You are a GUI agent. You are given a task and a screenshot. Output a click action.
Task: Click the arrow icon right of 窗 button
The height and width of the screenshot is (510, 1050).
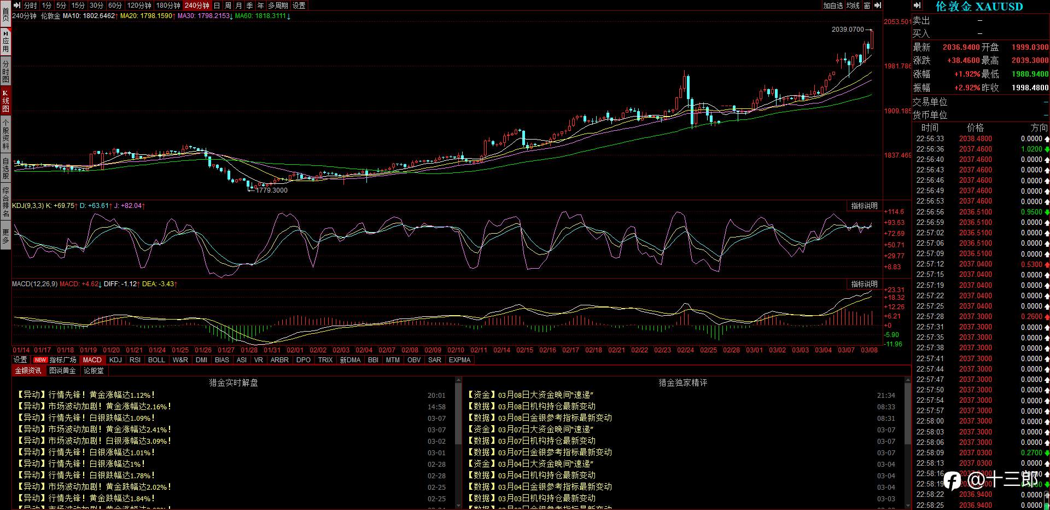click(877, 5)
